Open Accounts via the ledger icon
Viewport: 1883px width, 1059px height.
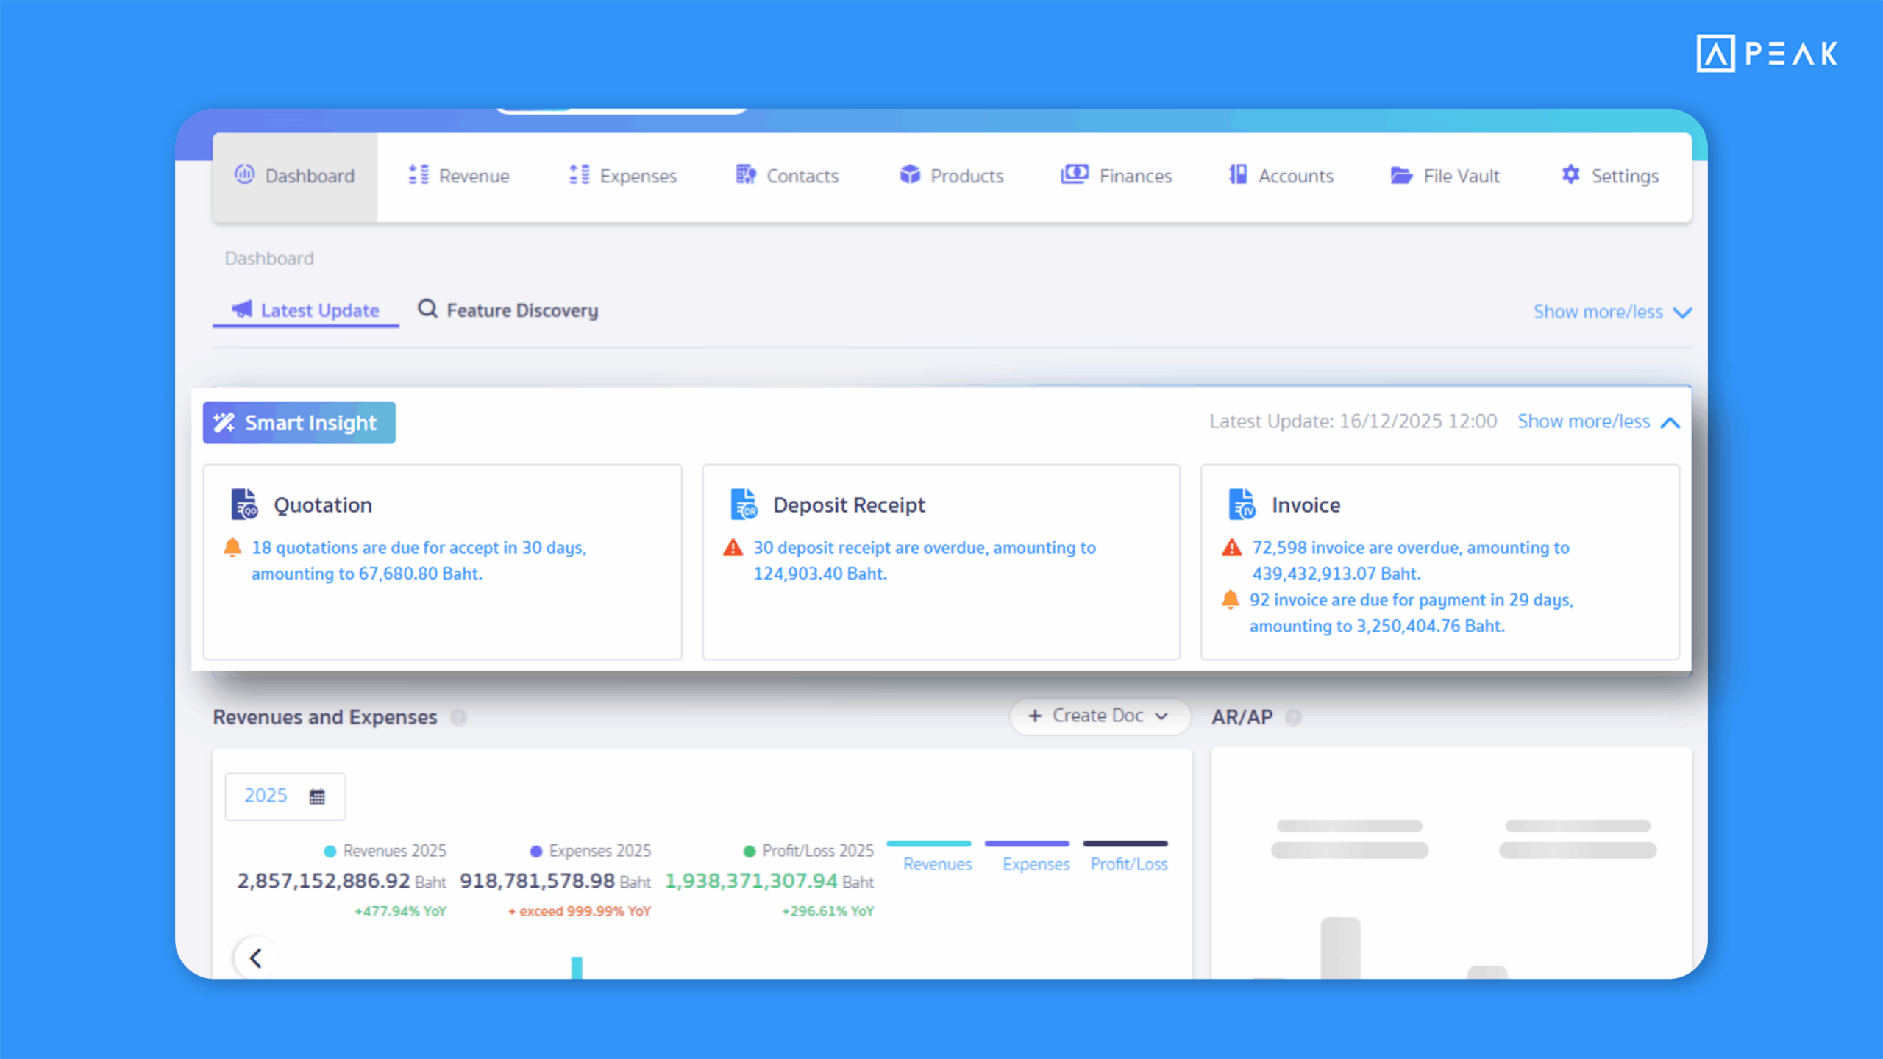1239,175
